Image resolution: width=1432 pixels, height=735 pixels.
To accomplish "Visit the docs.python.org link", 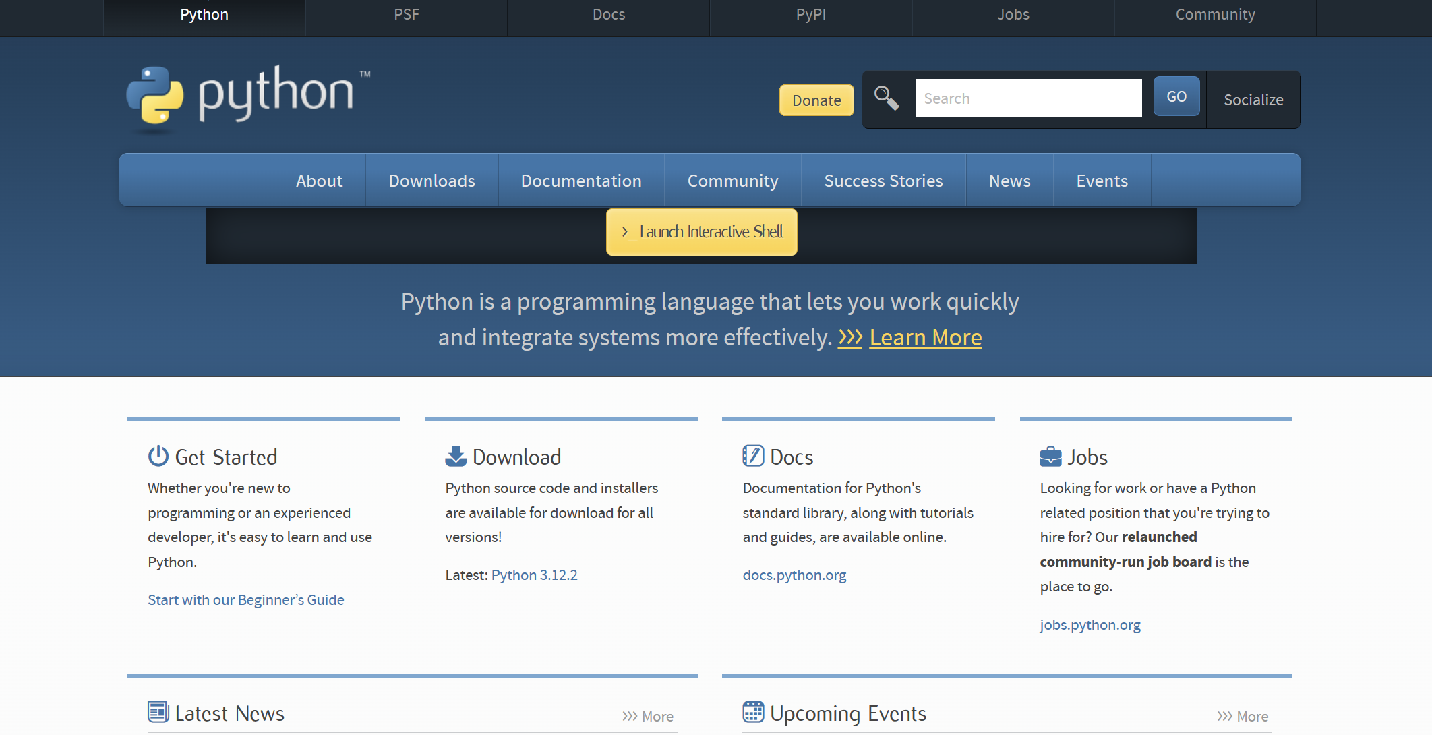I will tap(794, 575).
